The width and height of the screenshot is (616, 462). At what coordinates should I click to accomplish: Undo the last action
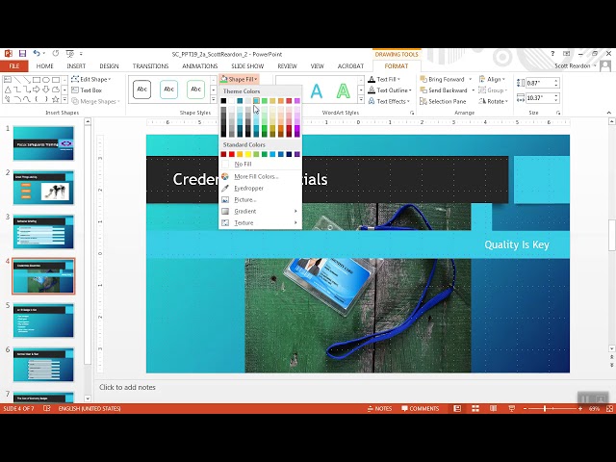pyautogui.click(x=37, y=54)
